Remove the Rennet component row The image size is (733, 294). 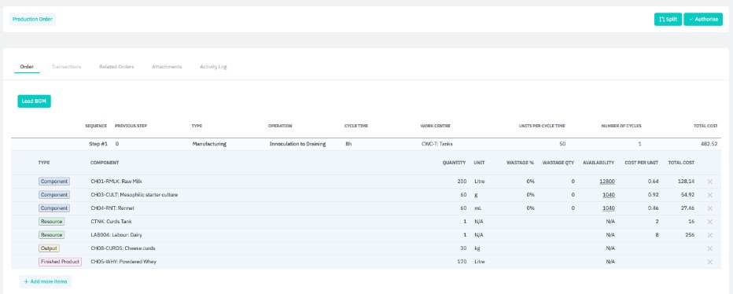pyautogui.click(x=709, y=208)
